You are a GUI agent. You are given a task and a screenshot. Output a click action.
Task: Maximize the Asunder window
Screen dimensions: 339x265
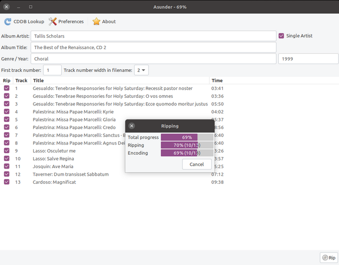[31, 7]
